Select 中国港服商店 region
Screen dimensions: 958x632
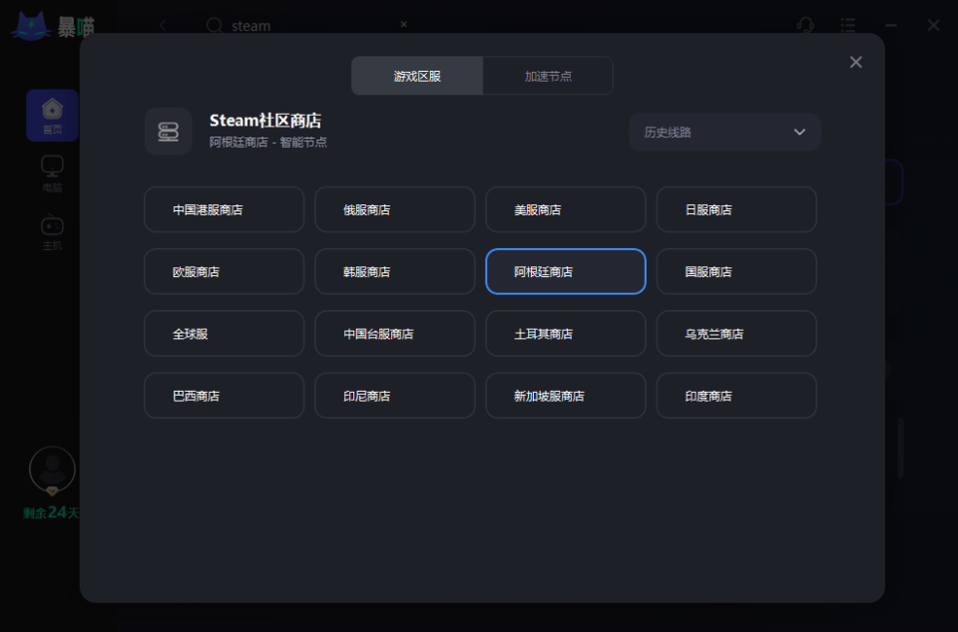point(225,209)
